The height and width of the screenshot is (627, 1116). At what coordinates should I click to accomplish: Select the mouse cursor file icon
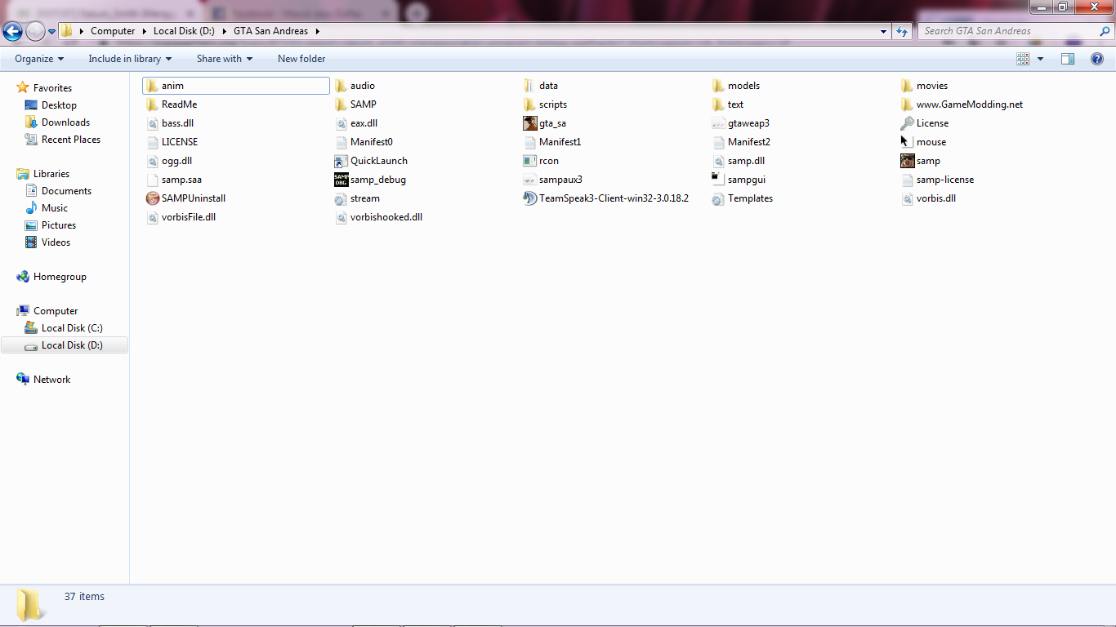click(906, 142)
